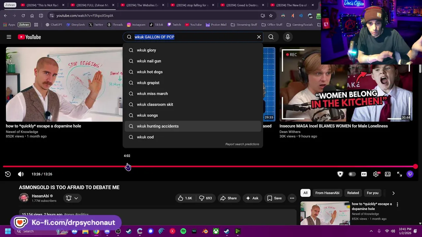This screenshot has height=237, width=422.
Task: Reload the page
Action: [23, 15]
